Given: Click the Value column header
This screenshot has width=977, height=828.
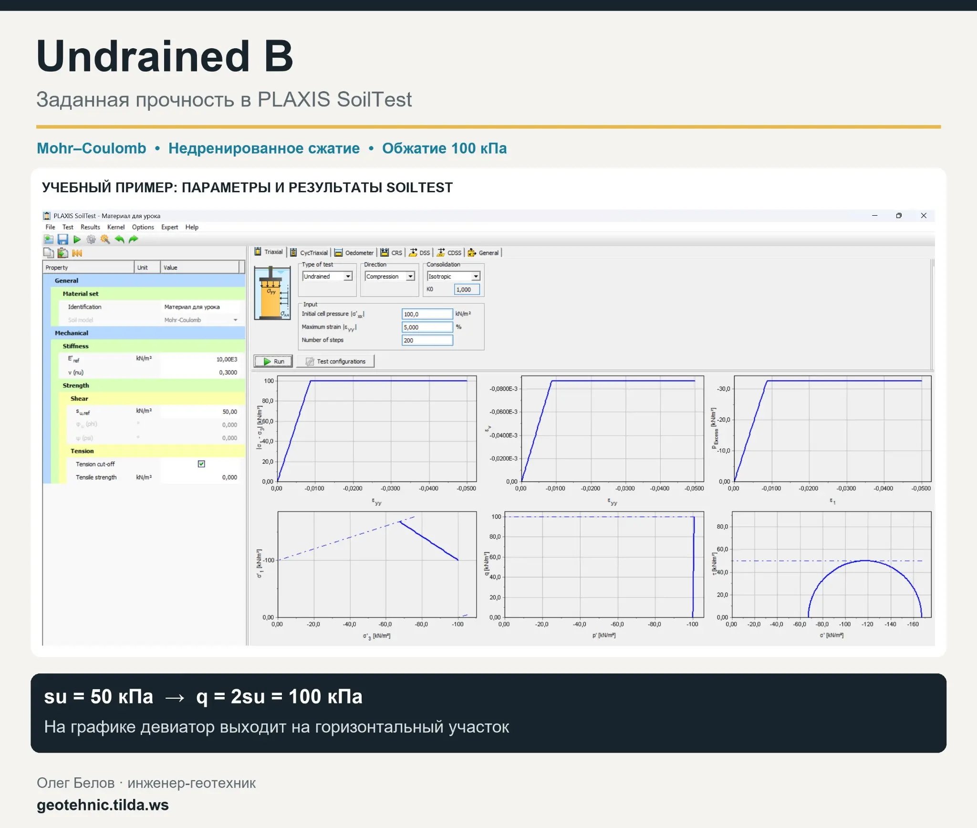Looking at the screenshot, I should [x=199, y=267].
